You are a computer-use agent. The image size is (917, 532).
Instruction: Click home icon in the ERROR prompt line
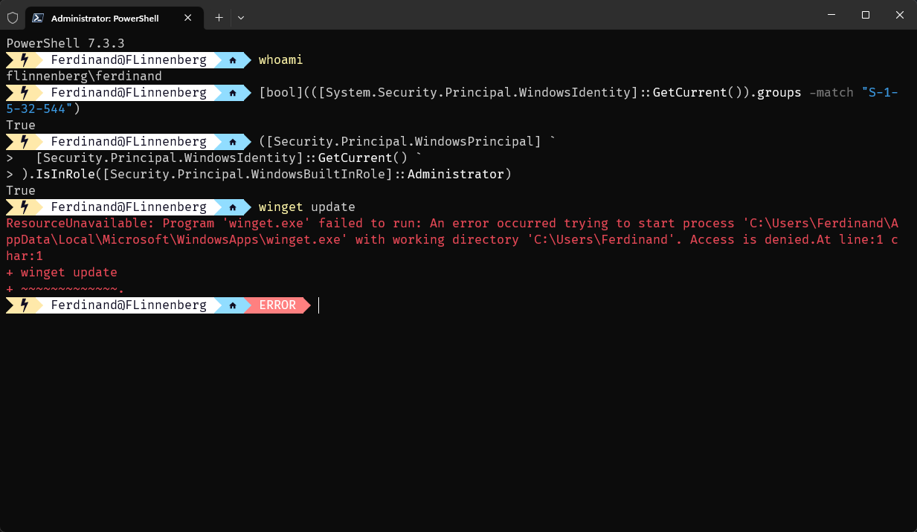[x=233, y=305]
